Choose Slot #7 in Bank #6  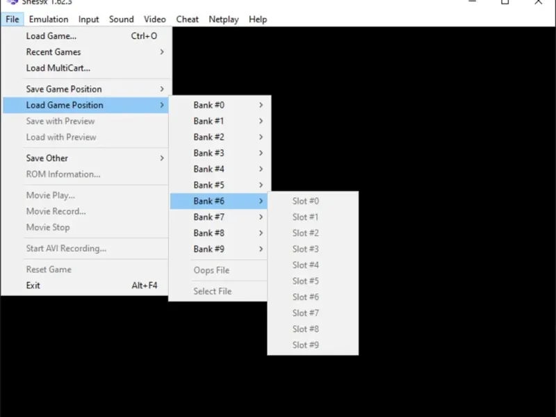[x=313, y=313]
